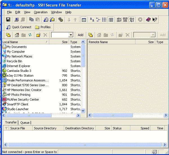Select HP Memories Disc Creator shortcut
169x155 pixels.
(x=24, y=90)
